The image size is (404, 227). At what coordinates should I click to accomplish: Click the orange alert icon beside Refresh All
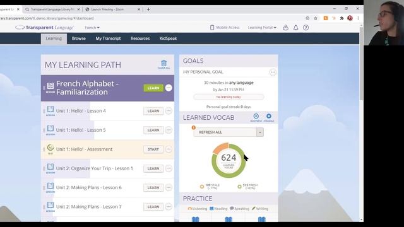click(194, 127)
